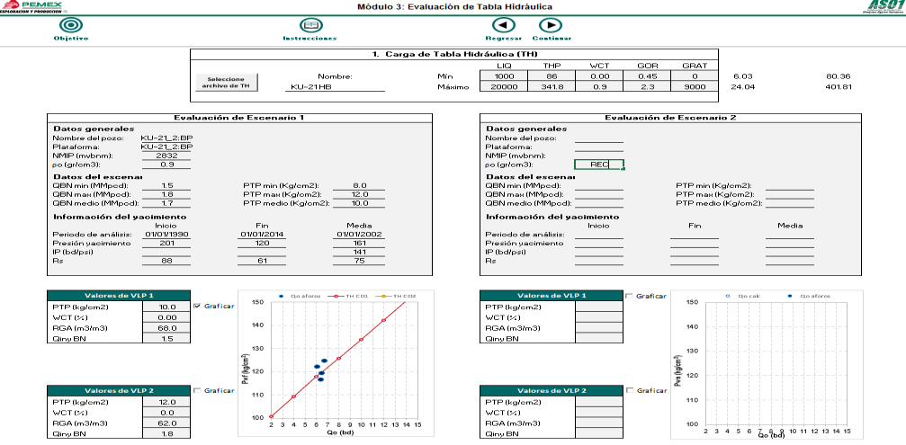The width and height of the screenshot is (906, 445).
Task: Select VLP 2 Qiny BN value 1.8
Action: pos(167,433)
